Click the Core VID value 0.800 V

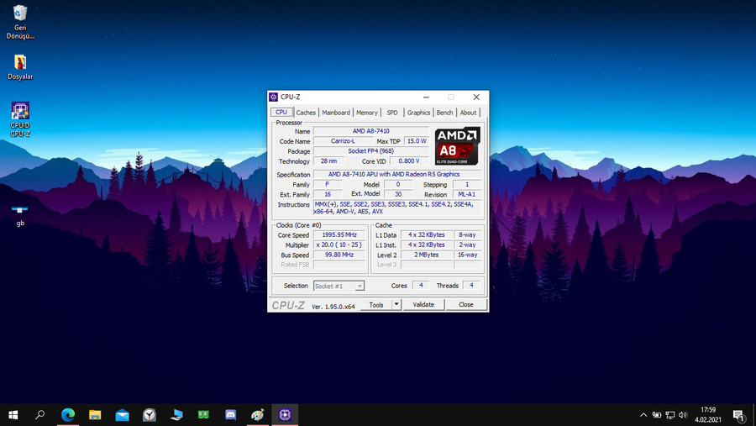[x=409, y=161]
